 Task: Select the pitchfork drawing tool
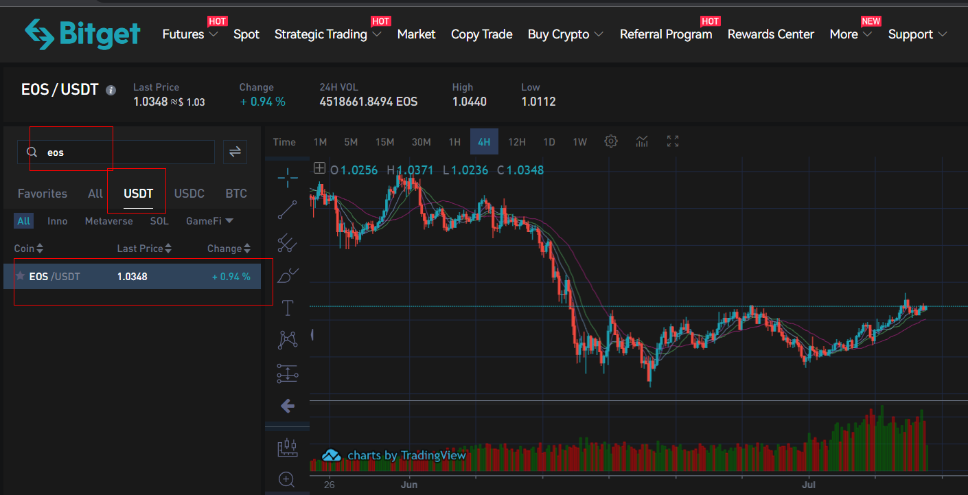tap(287, 242)
